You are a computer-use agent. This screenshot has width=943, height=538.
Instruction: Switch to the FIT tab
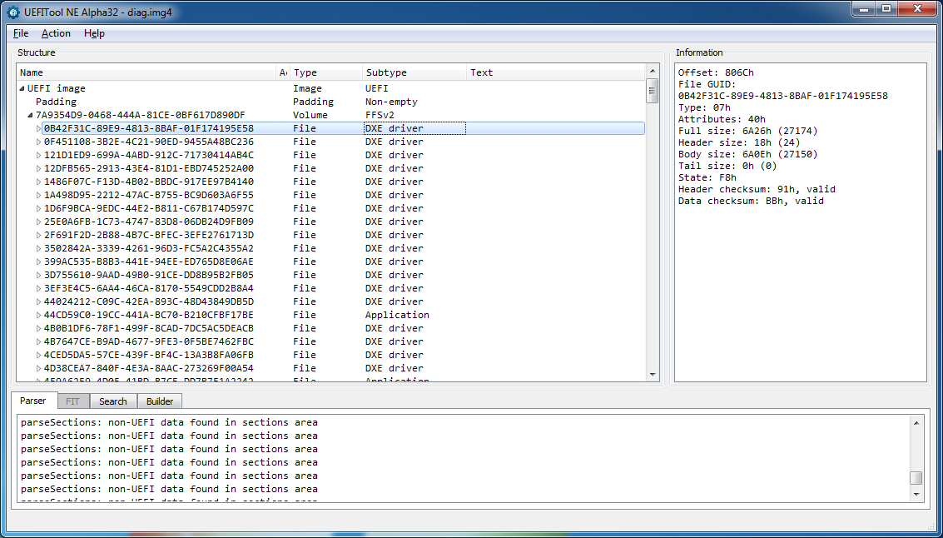[72, 401]
